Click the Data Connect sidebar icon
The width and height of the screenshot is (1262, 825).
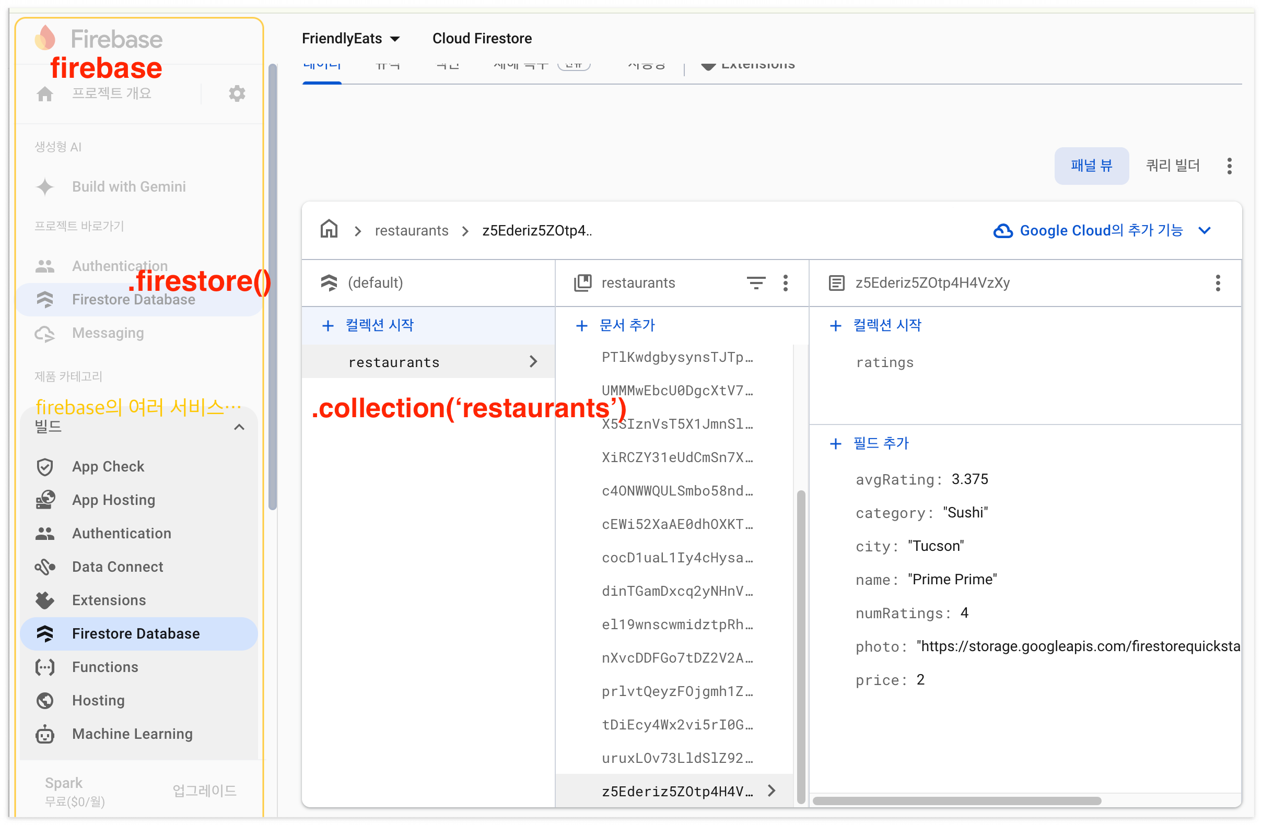(x=45, y=567)
